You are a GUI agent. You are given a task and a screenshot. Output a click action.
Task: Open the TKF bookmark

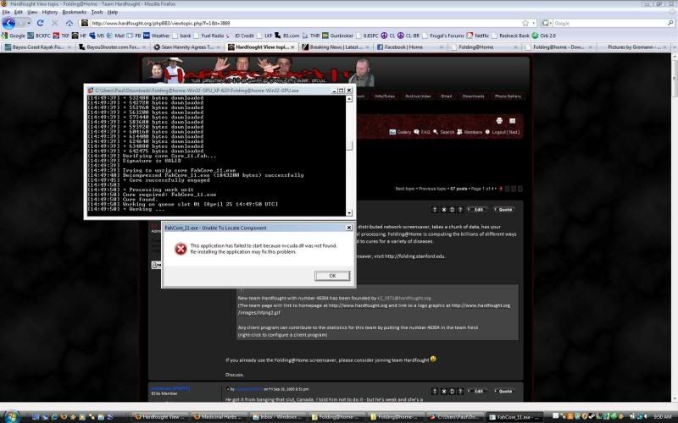click(61, 36)
